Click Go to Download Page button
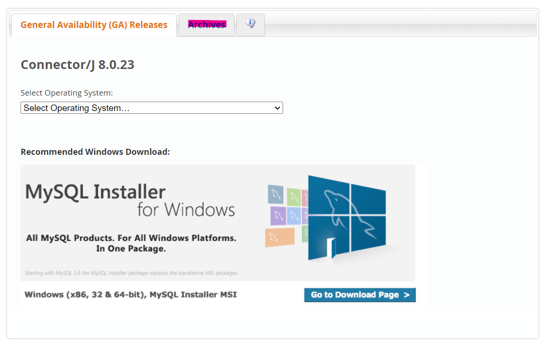547x346 pixels. coord(360,295)
